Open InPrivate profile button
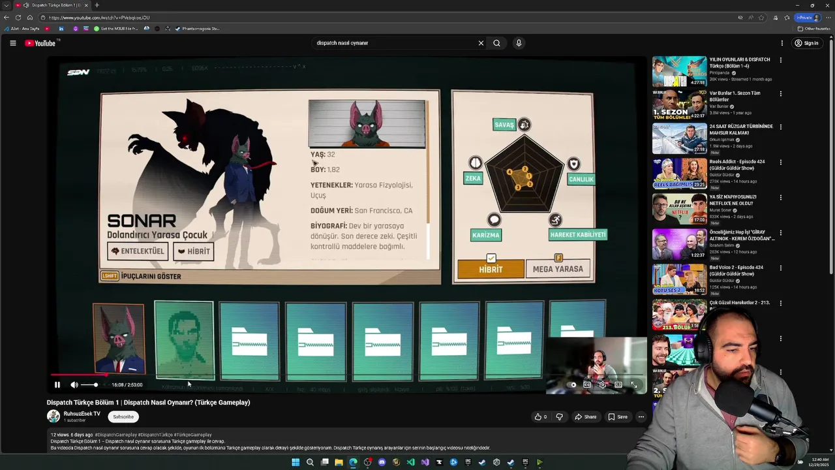 808,18
